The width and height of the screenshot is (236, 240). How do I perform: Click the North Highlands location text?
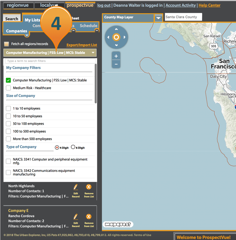(x=22, y=186)
